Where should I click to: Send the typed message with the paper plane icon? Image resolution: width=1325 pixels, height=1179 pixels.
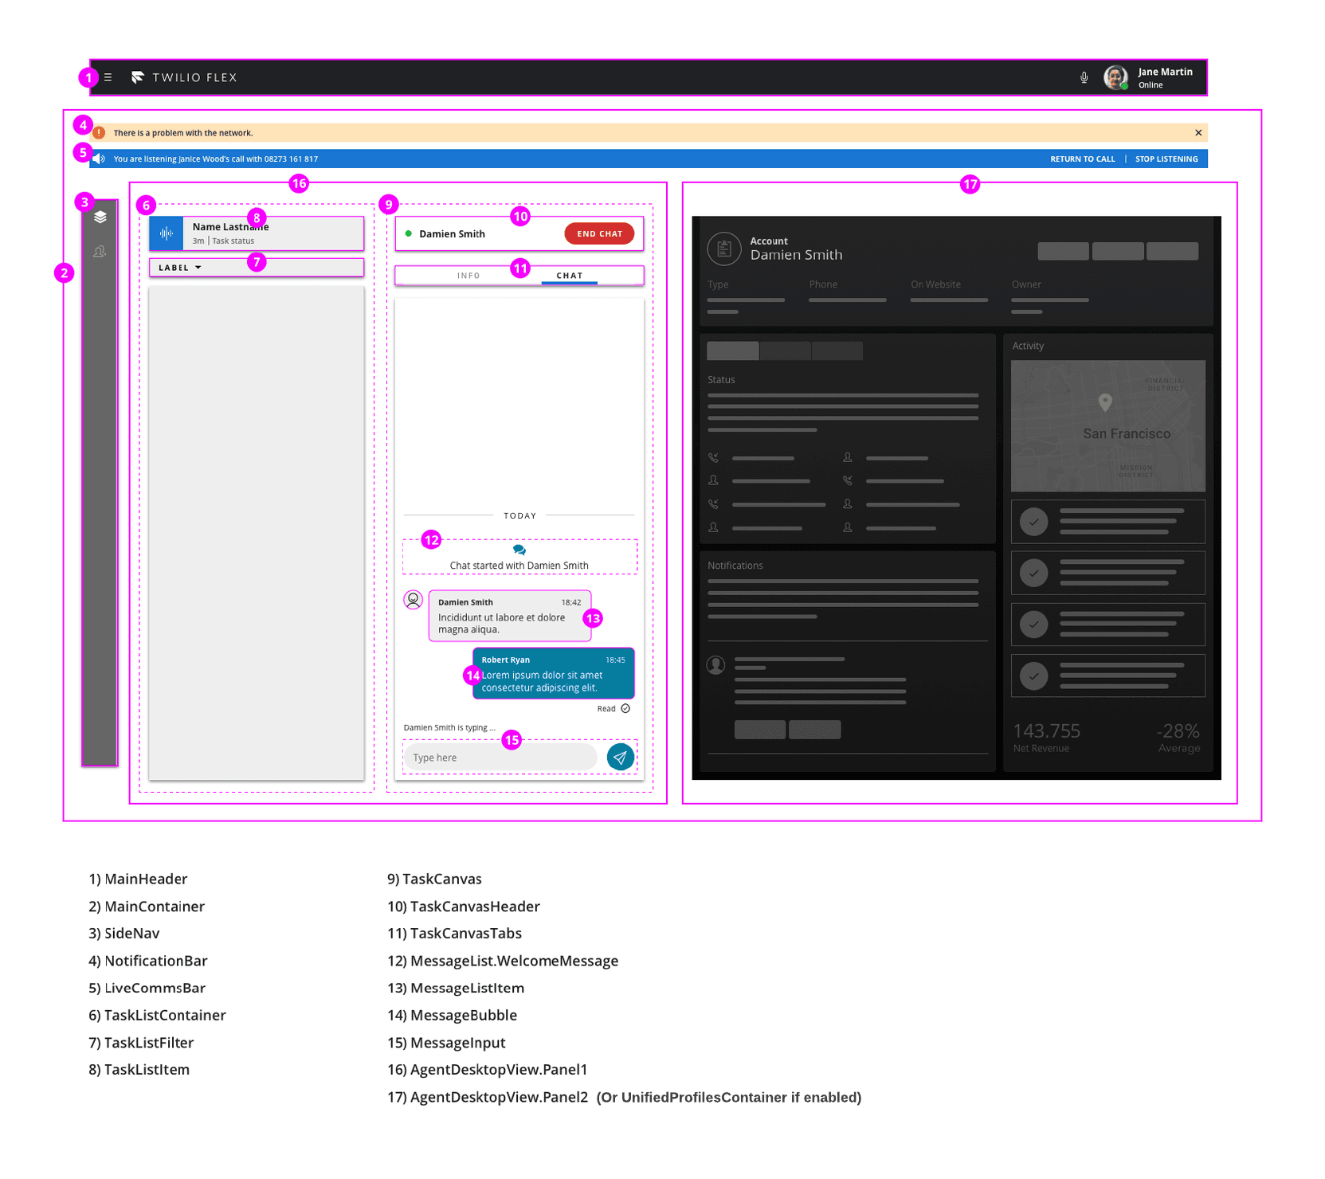coord(621,757)
